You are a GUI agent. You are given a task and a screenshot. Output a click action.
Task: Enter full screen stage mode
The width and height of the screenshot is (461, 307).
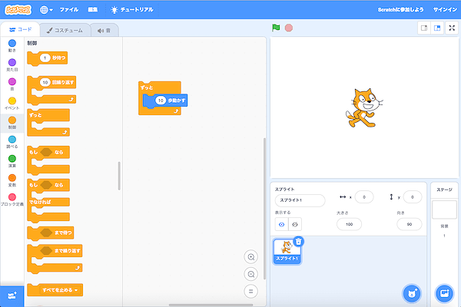point(451,28)
